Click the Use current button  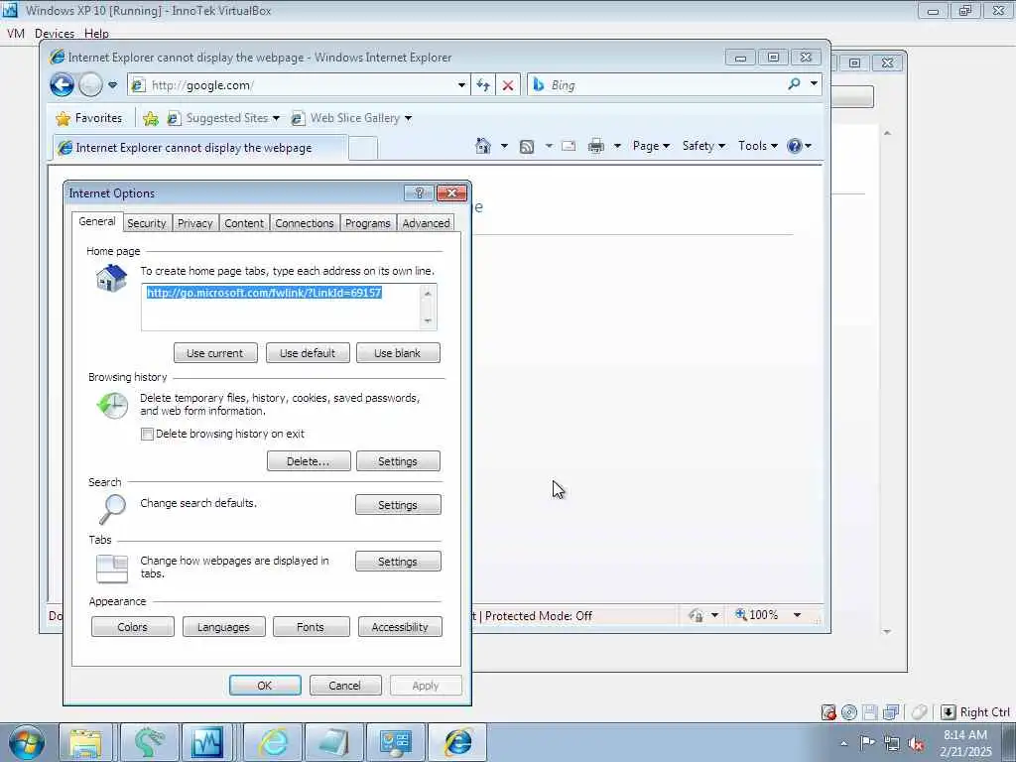[215, 353]
